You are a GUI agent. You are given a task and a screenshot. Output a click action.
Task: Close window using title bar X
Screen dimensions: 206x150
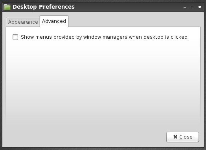click(200, 7)
